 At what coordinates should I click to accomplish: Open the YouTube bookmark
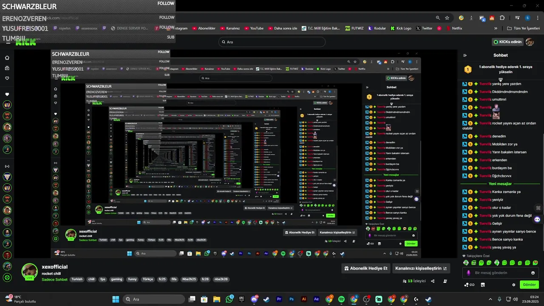pos(254,28)
